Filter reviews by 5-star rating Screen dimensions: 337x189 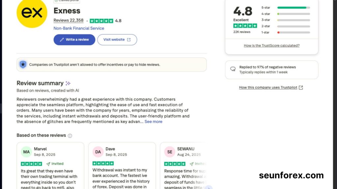coord(285,8)
